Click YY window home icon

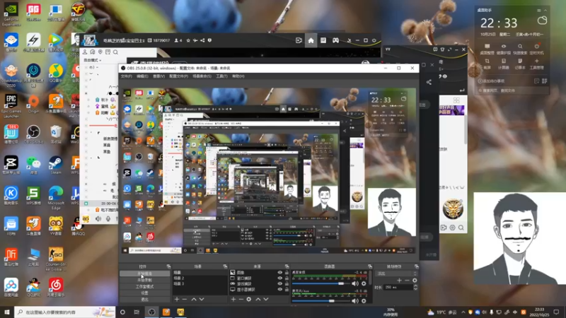click(311, 40)
